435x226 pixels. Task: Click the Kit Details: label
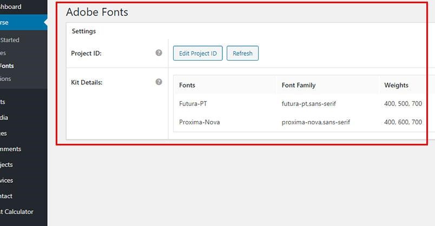point(87,82)
